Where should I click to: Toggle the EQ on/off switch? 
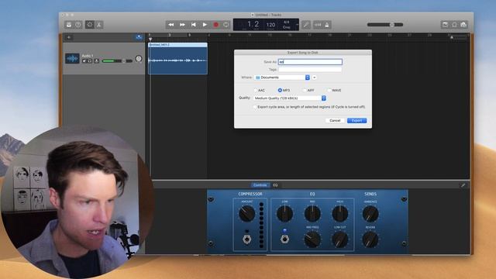[284, 239]
